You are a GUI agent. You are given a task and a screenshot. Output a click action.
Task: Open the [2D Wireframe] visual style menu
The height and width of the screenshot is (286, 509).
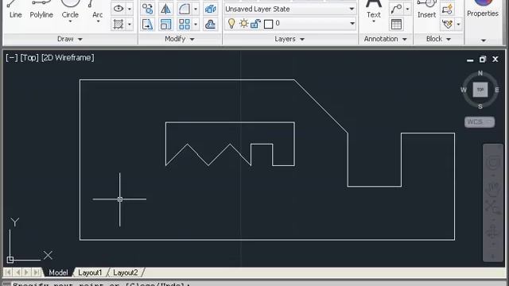coord(68,58)
